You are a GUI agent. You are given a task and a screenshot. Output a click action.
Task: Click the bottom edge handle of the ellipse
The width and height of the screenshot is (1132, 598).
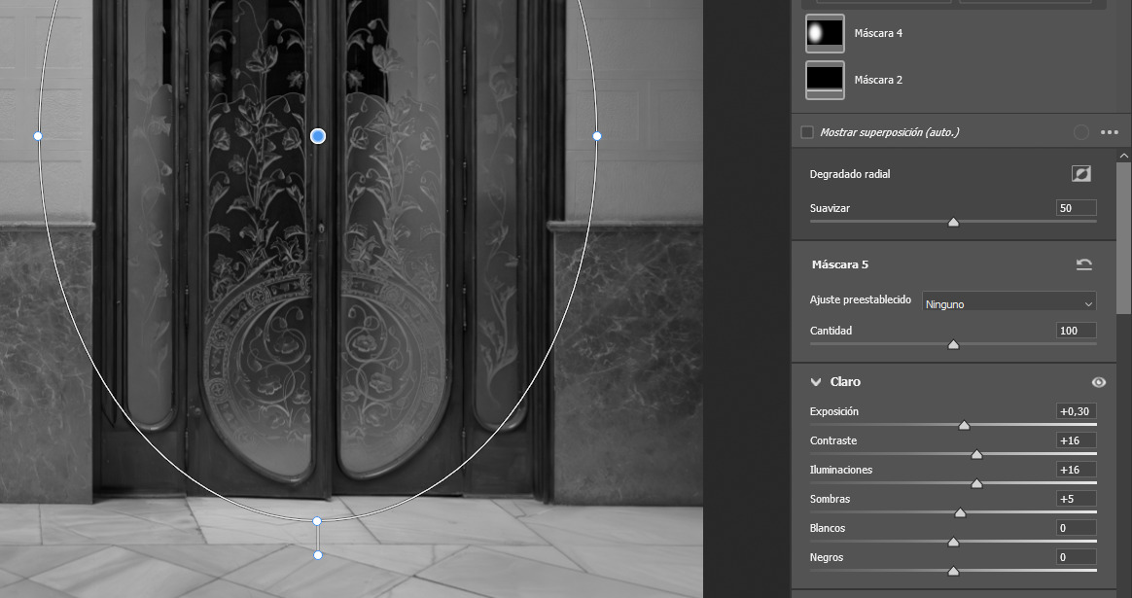coord(317,521)
